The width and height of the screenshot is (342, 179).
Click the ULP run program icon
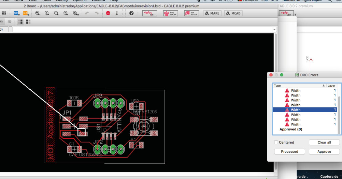click(x=25, y=13)
